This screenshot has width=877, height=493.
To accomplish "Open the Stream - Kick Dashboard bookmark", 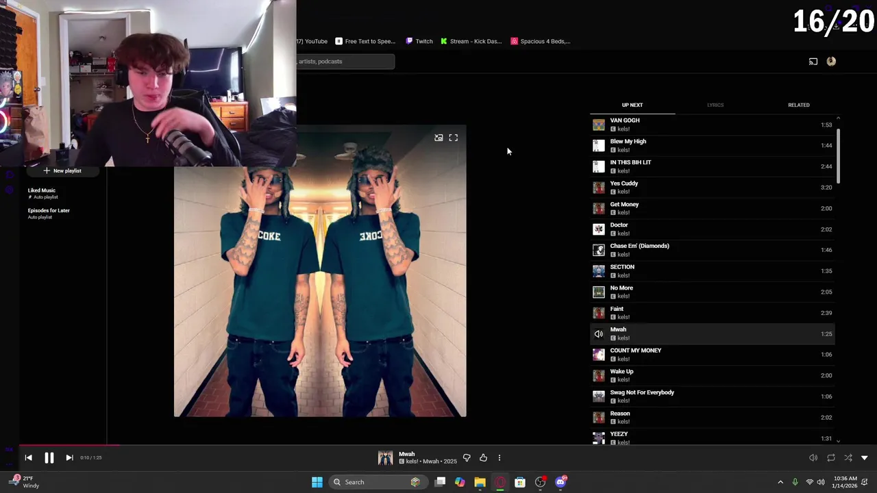I will 471,41.
